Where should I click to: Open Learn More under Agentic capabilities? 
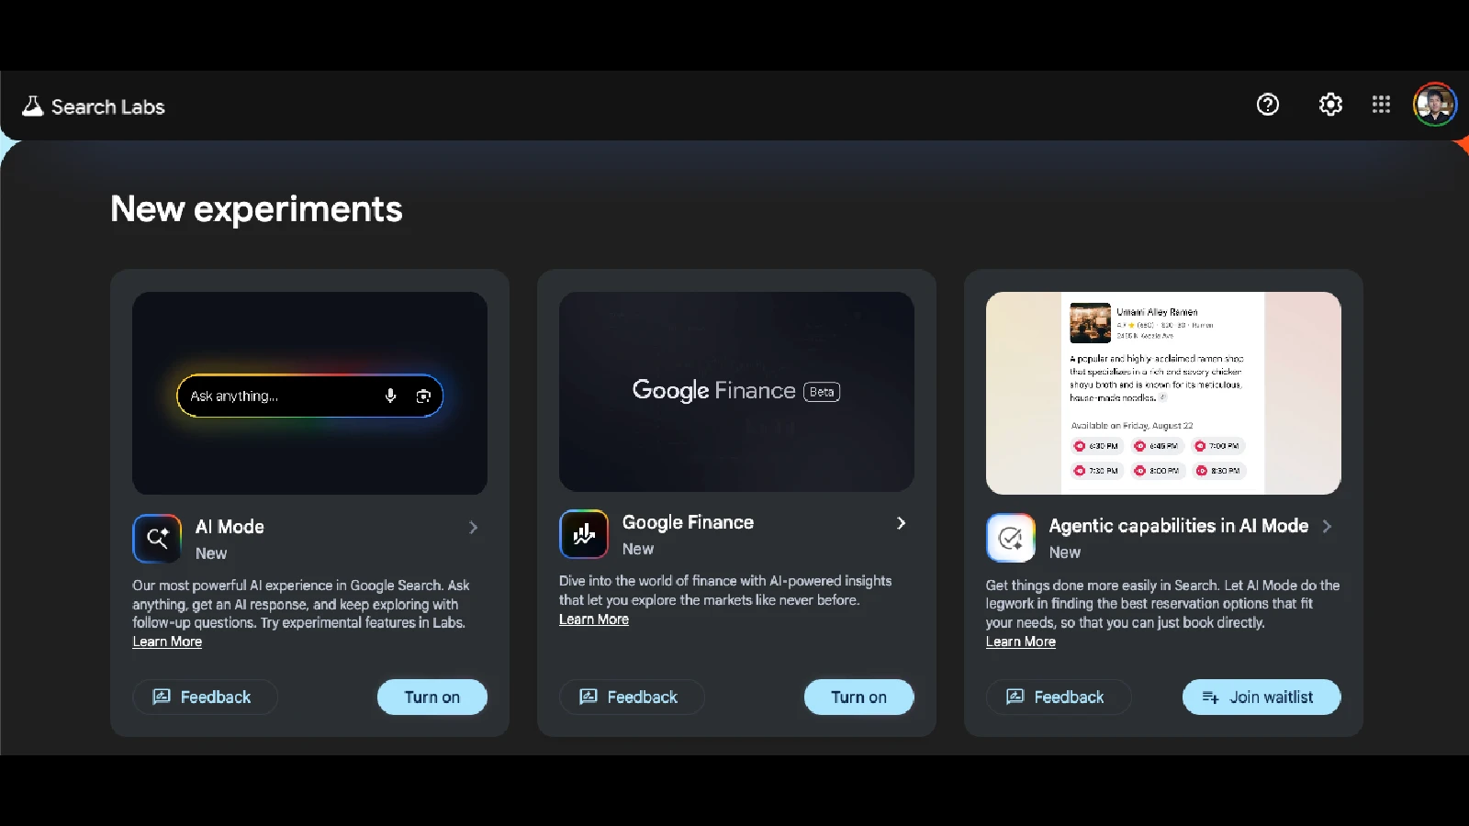click(x=1021, y=642)
